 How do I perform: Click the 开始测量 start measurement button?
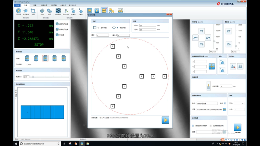point(238,127)
